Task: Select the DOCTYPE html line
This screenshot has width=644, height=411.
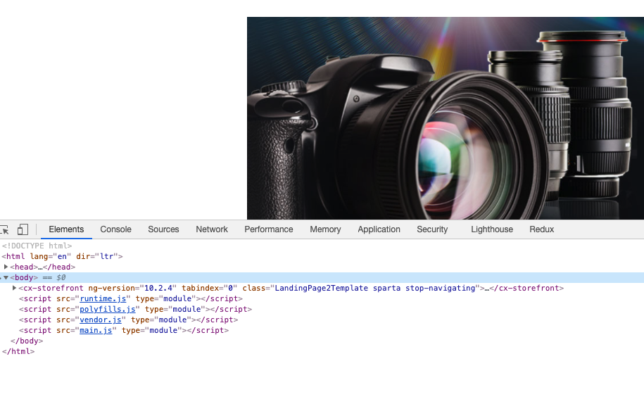Action: [37, 246]
